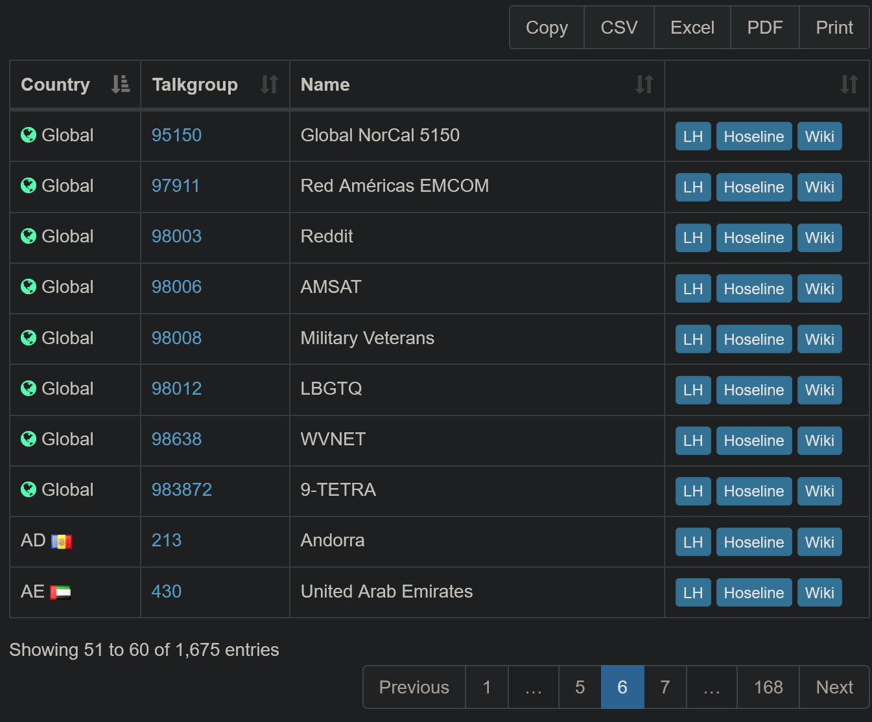
Task: Click the sort icon in Country column
Action: click(120, 84)
